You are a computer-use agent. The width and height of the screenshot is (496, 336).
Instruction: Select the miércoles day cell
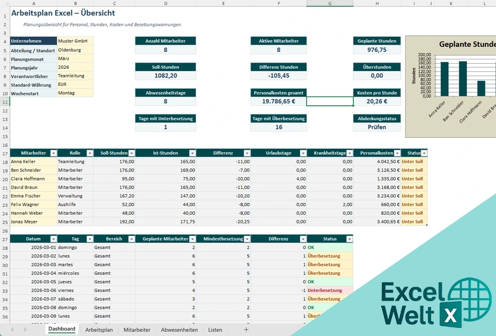[x=75, y=274]
